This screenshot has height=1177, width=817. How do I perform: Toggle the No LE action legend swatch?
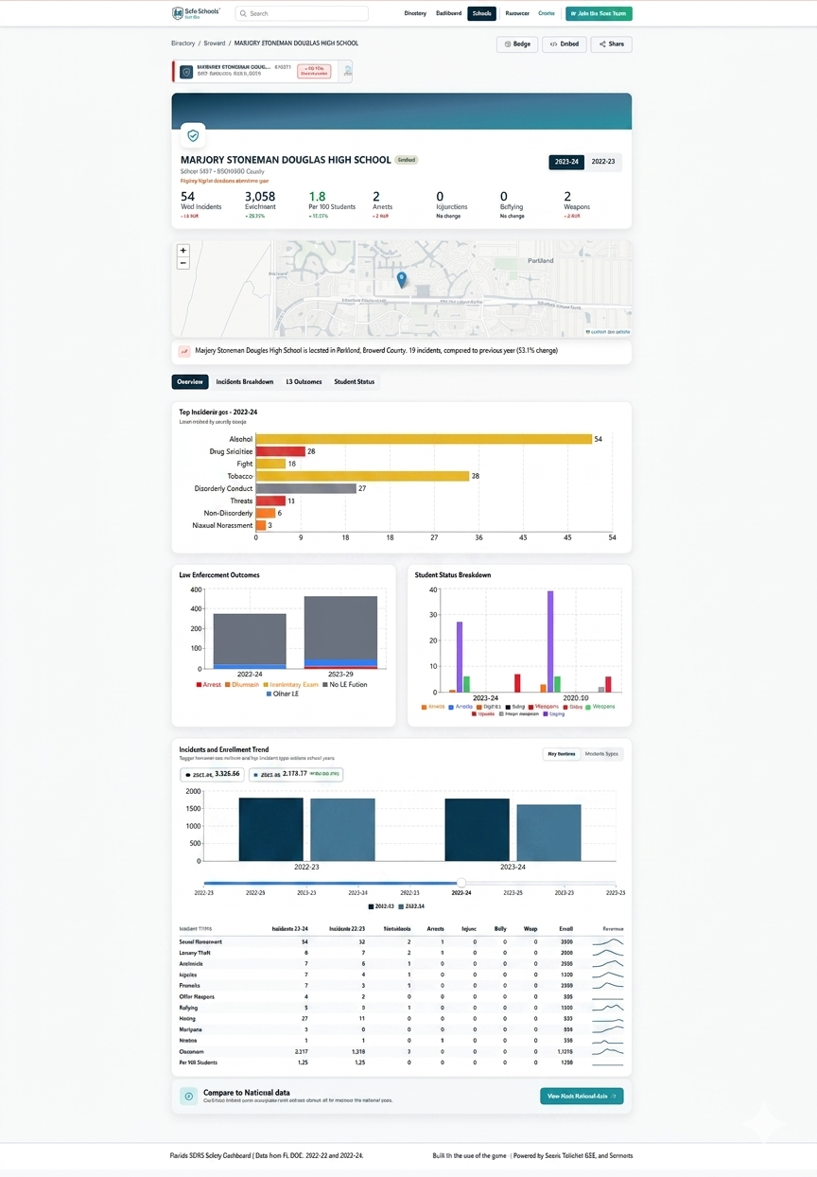323,684
